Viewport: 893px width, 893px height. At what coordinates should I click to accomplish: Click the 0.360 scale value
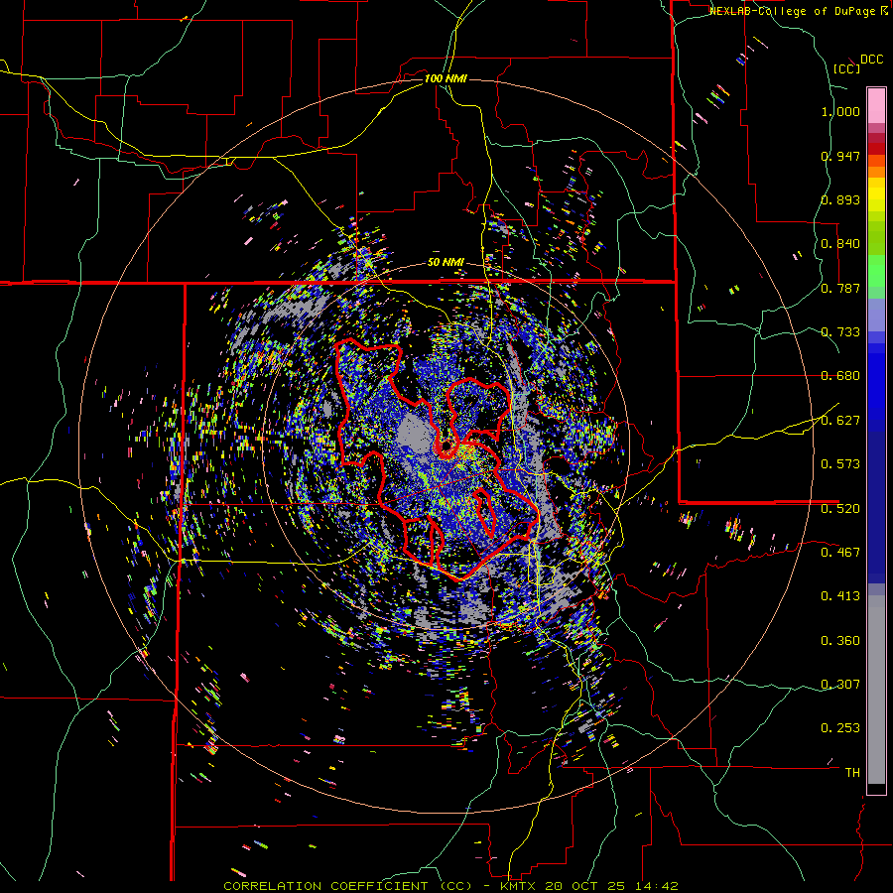(840, 641)
